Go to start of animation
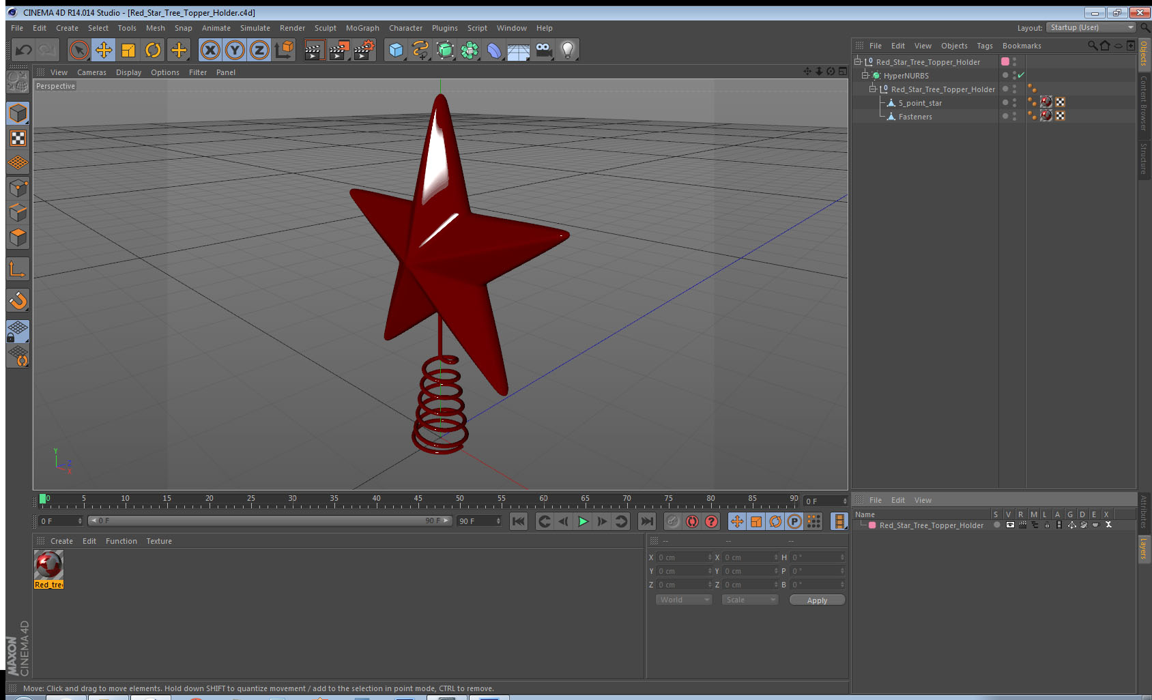Viewport: 1152px width, 700px height. 519,521
